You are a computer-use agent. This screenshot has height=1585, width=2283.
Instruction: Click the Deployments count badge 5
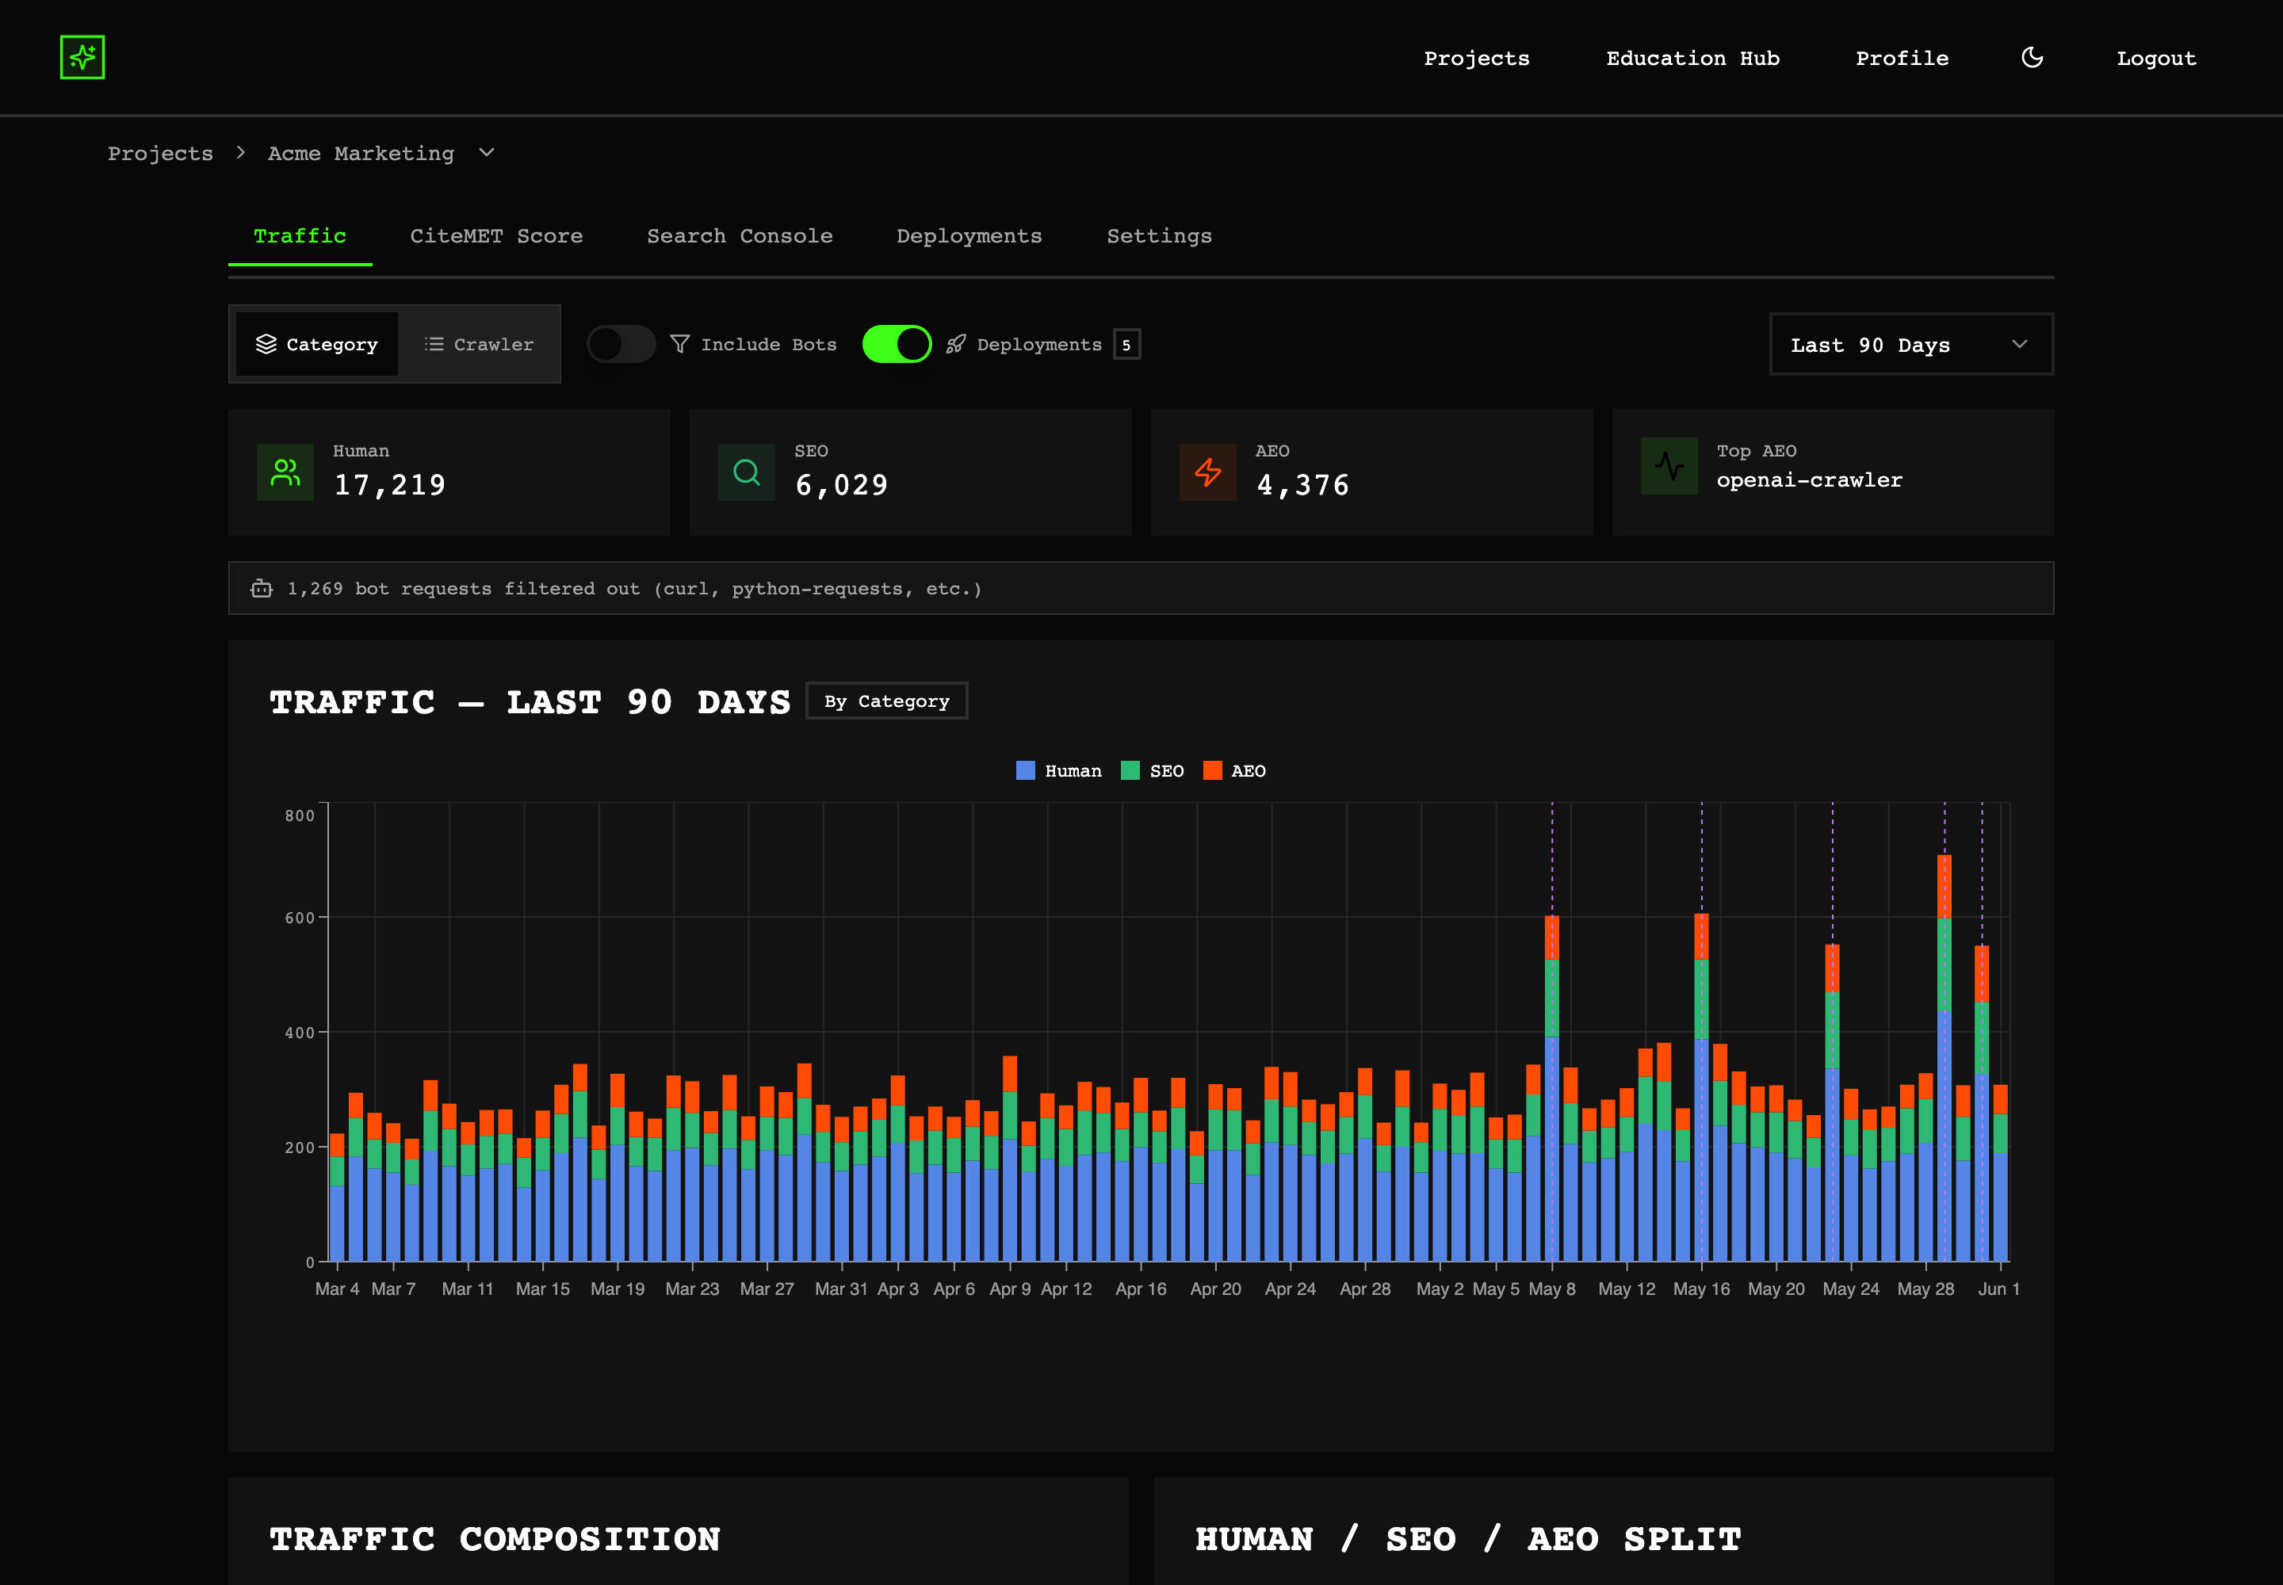pyautogui.click(x=1126, y=345)
